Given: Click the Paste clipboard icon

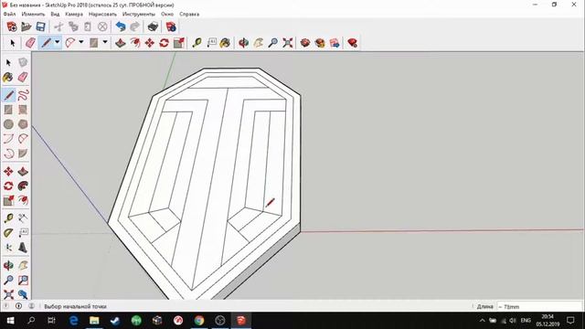Looking at the screenshot, I should point(88,27).
